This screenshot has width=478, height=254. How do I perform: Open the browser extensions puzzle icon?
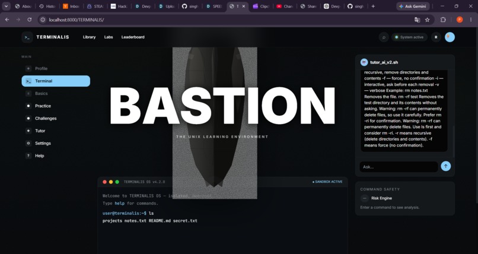(x=443, y=20)
